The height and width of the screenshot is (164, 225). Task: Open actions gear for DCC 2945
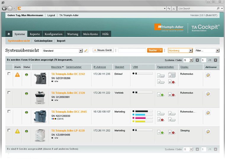click(x=208, y=113)
